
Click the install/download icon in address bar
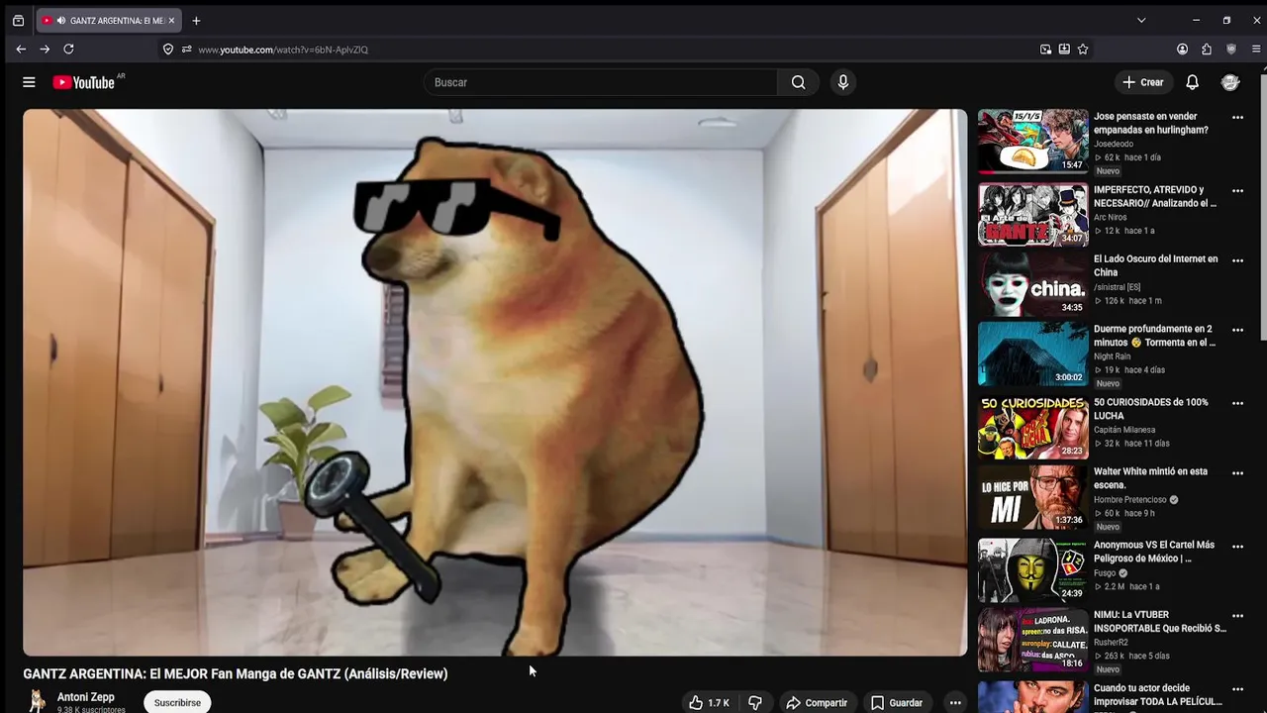[x=1064, y=49]
